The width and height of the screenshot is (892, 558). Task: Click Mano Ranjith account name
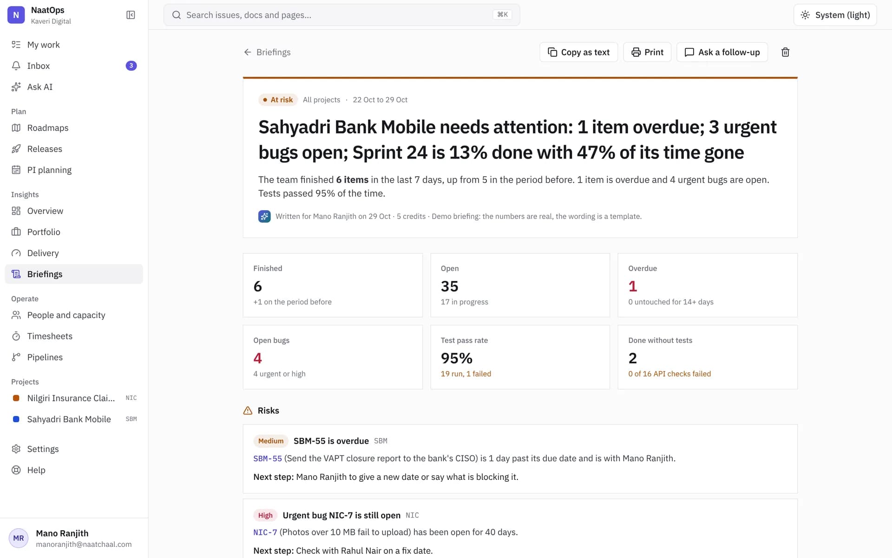pyautogui.click(x=62, y=533)
